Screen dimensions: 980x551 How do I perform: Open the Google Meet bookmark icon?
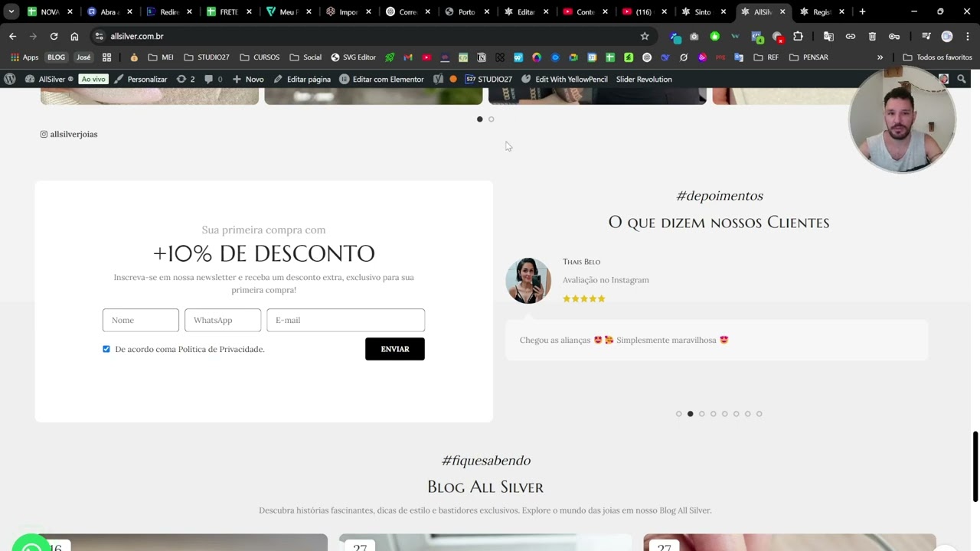(573, 57)
